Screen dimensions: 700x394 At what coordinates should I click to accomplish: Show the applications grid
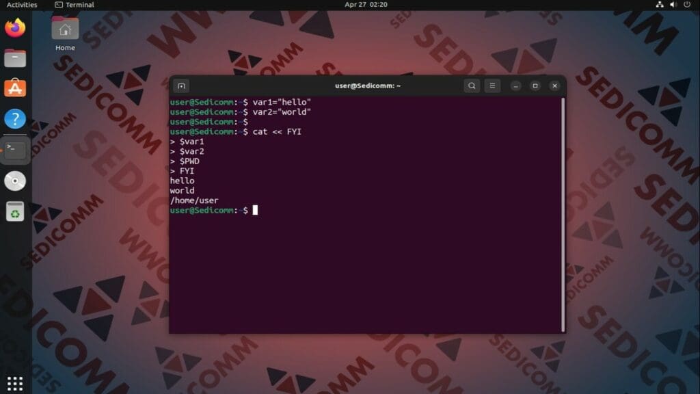15,383
